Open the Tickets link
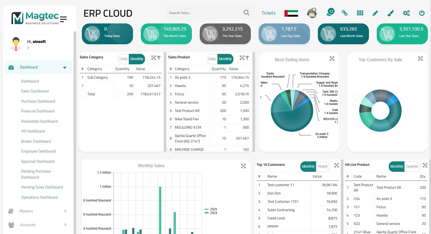431x234 pixels. click(268, 13)
